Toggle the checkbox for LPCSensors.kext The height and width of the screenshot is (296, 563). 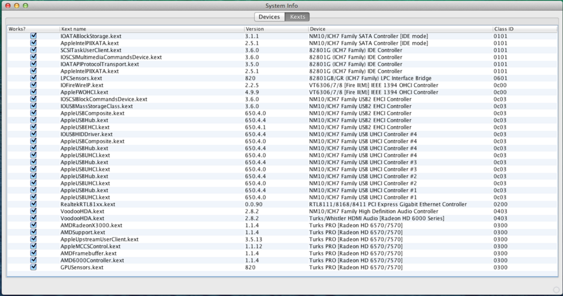click(x=34, y=78)
